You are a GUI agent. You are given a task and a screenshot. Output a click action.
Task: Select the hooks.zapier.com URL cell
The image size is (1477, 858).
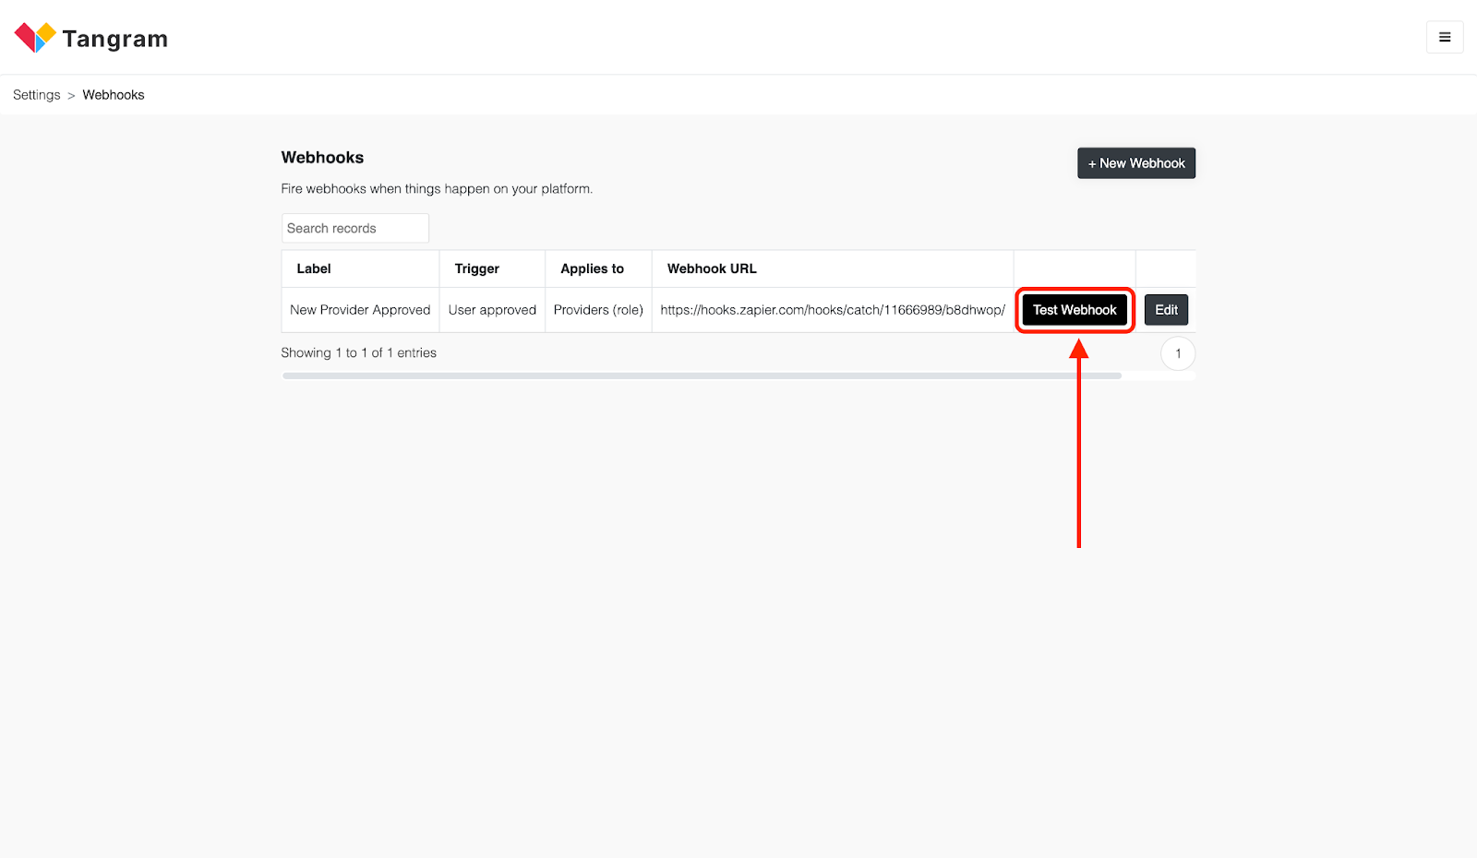[x=833, y=310]
